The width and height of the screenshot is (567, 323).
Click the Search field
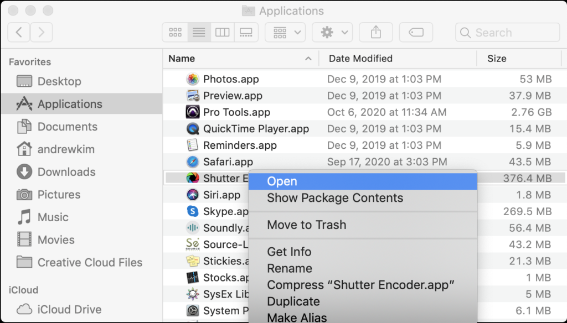507,33
